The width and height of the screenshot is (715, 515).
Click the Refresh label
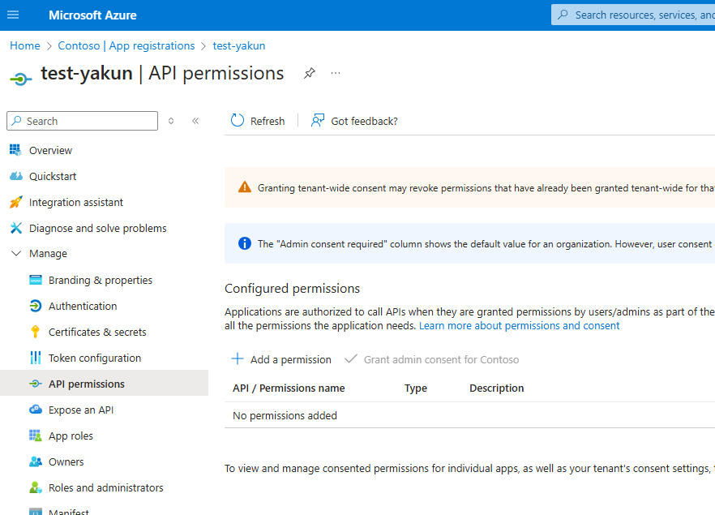click(268, 121)
